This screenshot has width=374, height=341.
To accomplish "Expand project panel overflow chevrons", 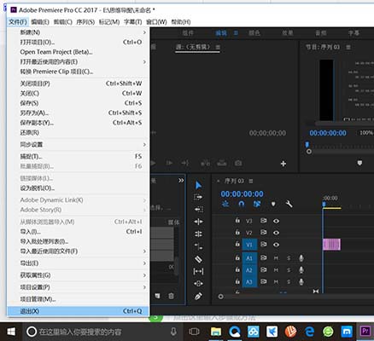I will point(181,181).
